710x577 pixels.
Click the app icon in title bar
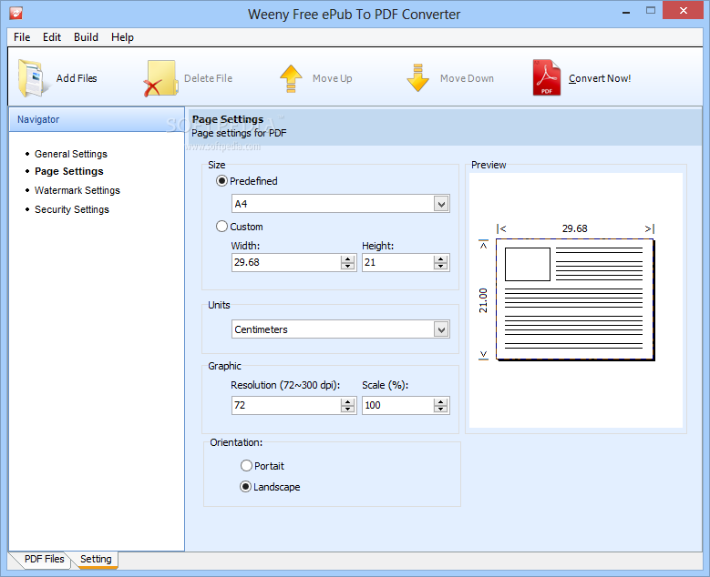click(15, 13)
